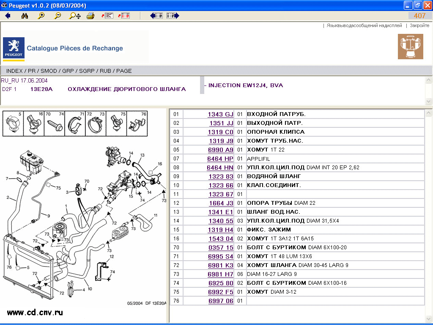The image size is (433, 325).
Task: Click the zoom out magnifier icon
Action: tap(58, 16)
